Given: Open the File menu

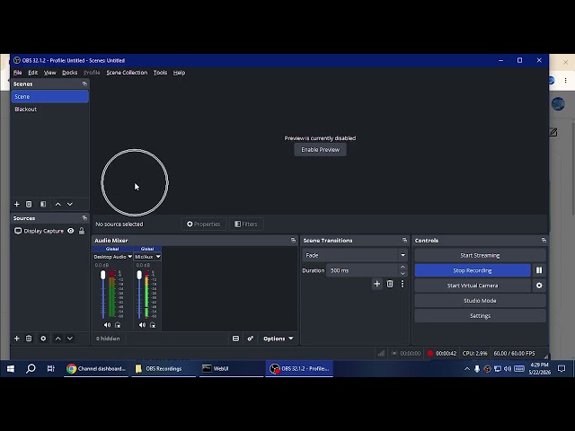Looking at the screenshot, I should click(x=17, y=73).
